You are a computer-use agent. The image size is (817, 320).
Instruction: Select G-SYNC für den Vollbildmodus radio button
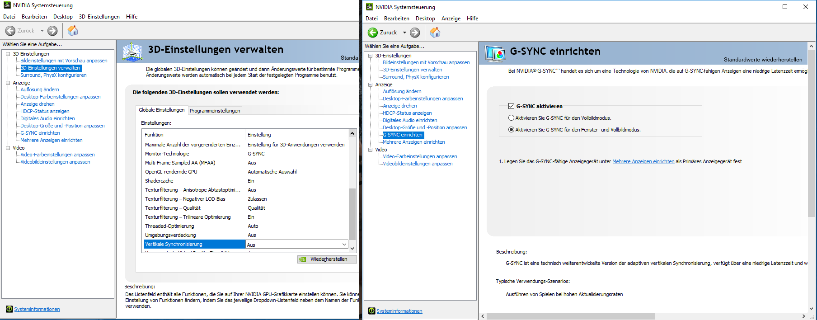click(x=511, y=118)
